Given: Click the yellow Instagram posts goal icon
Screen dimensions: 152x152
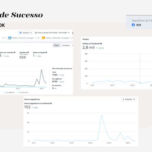Looking at the screenshot, I should (x=43, y=38).
